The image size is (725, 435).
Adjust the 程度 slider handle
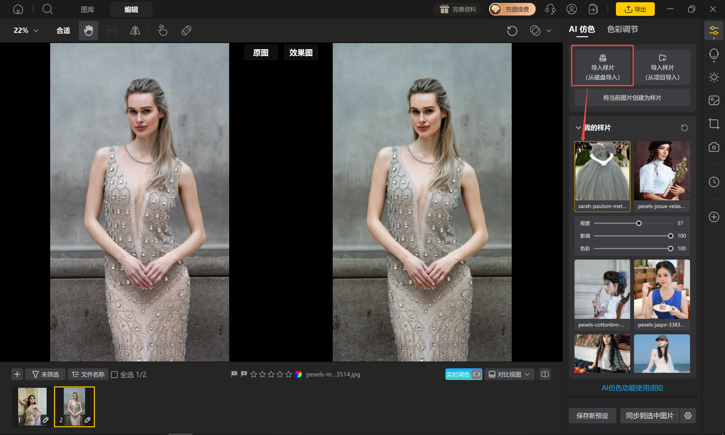coord(639,223)
